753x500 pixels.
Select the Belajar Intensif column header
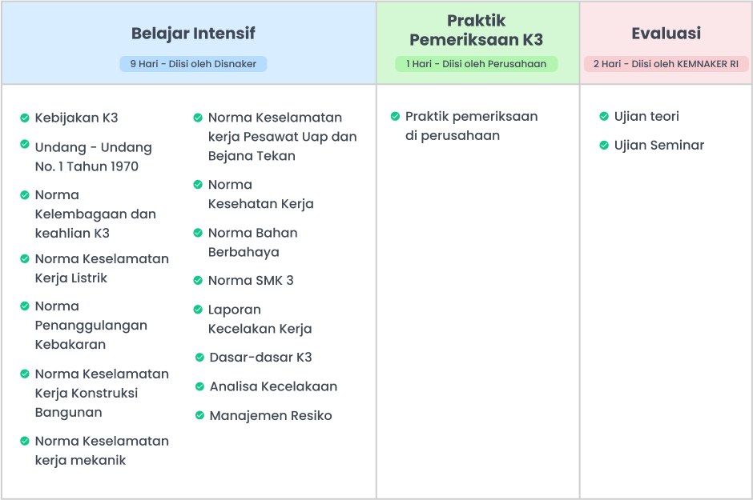point(193,34)
